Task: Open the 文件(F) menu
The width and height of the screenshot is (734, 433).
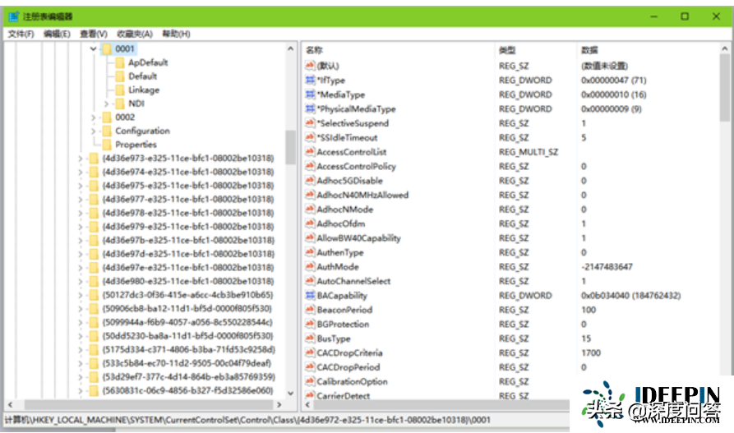Action: click(21, 34)
